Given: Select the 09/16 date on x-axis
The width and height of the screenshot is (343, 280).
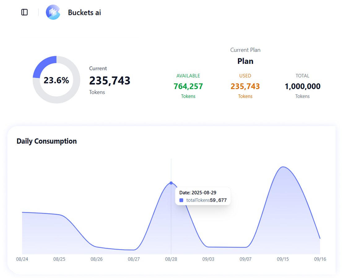Looking at the screenshot, I should point(320,259).
